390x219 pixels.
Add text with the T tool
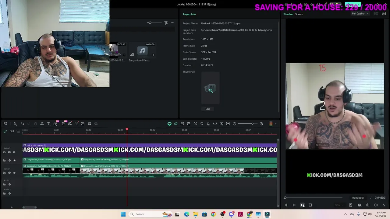click(x=48, y=124)
